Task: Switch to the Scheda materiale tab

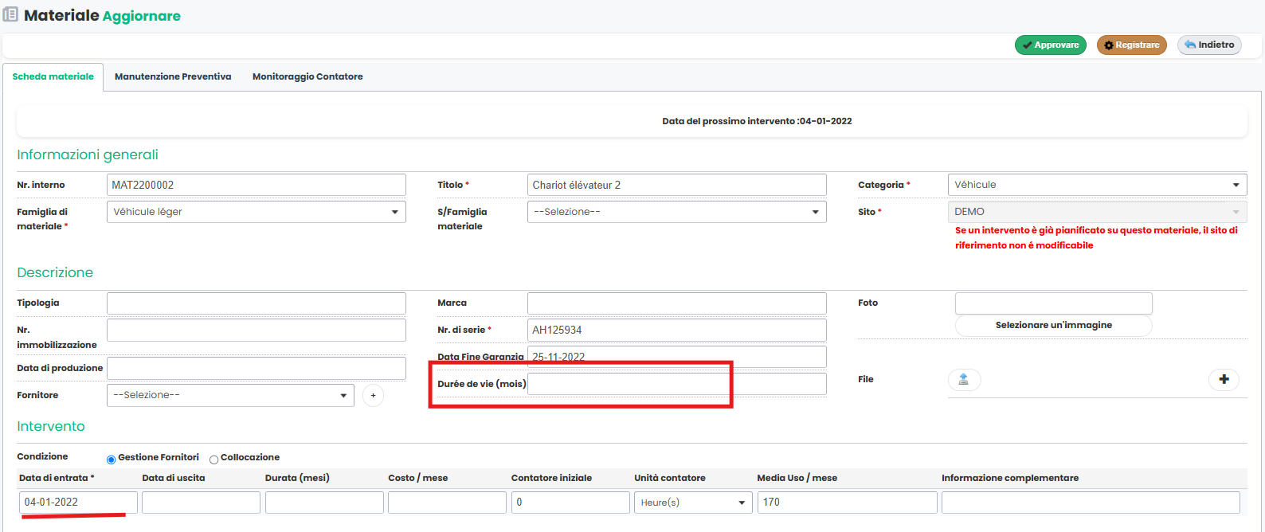Action: point(53,76)
